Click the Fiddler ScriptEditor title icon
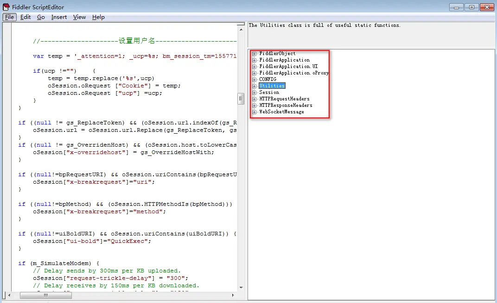Image resolution: width=497 pixels, height=303 pixels. pyautogui.click(x=6, y=6)
